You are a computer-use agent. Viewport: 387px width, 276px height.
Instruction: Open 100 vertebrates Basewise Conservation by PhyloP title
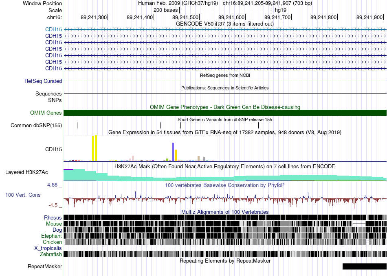pyautogui.click(x=225, y=185)
